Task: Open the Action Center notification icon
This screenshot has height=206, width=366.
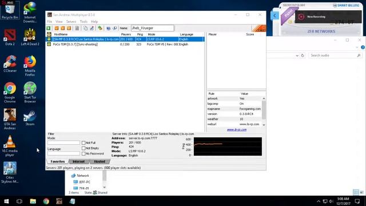Action: (357, 201)
